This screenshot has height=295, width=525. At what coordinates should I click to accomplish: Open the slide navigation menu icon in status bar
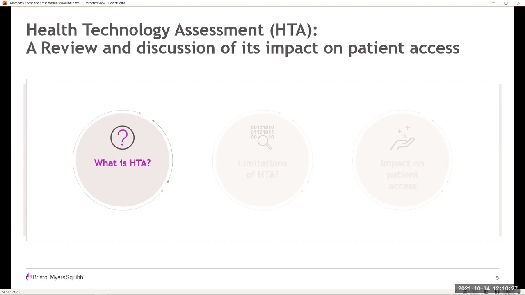click(465, 292)
